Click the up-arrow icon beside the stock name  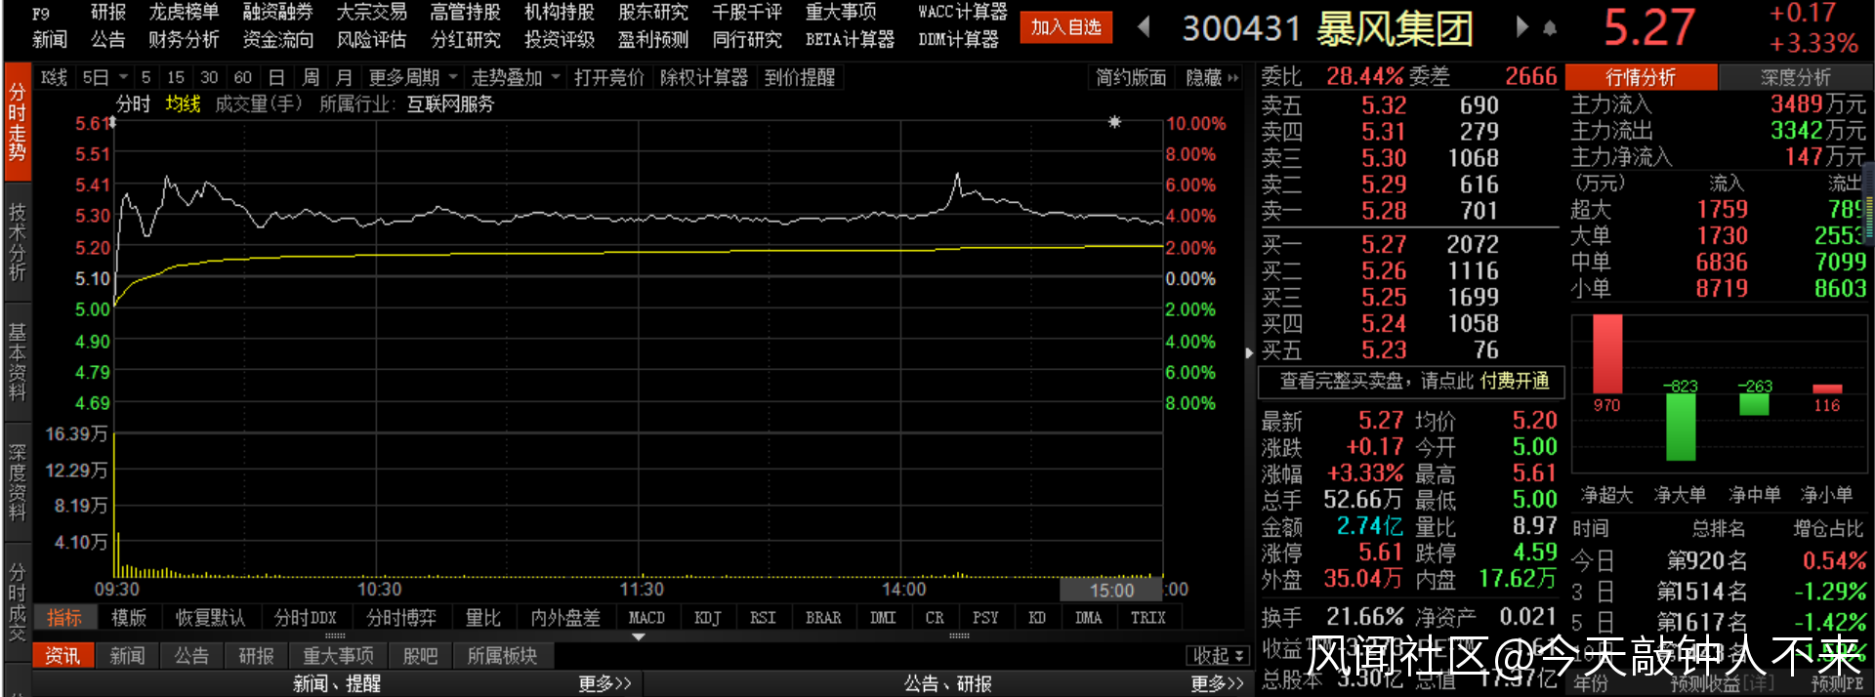point(1550,29)
